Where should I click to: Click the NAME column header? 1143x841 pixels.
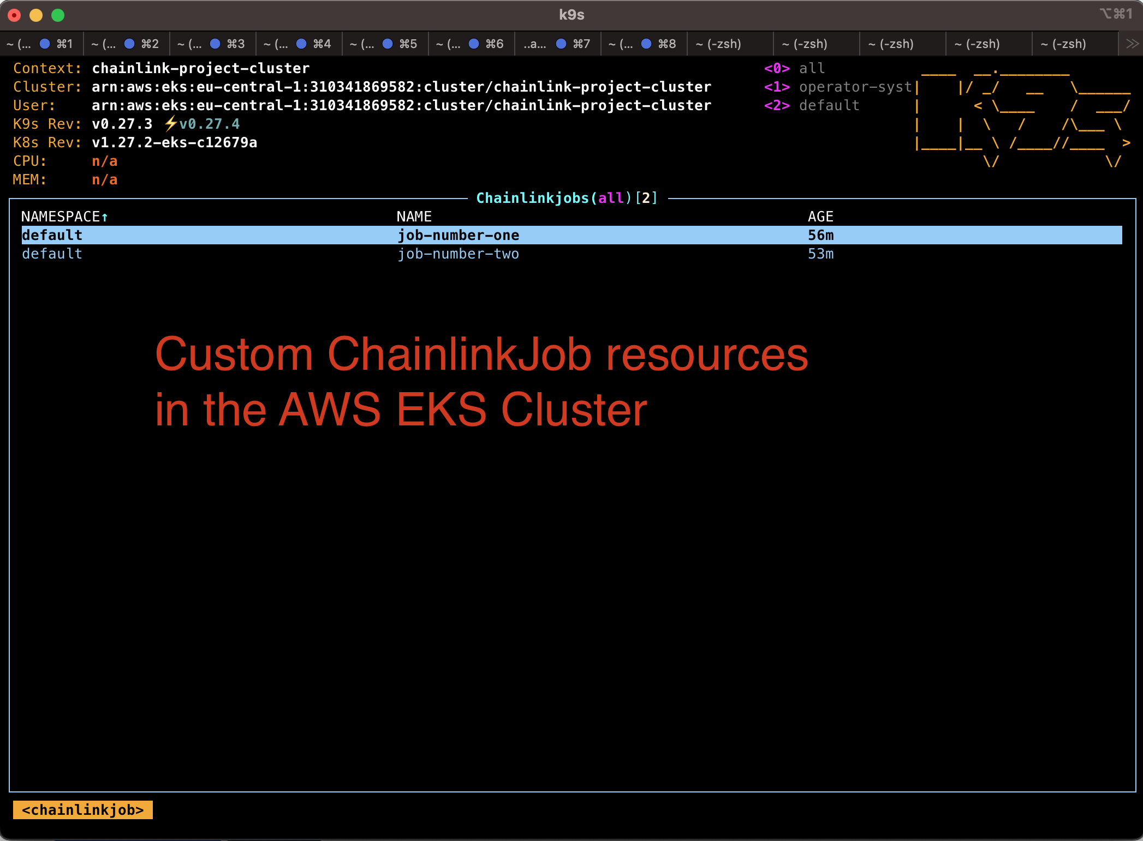(414, 217)
